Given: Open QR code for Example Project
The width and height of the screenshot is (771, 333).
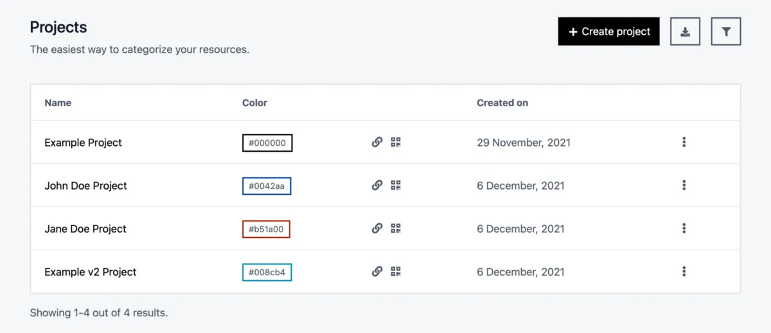Looking at the screenshot, I should (x=396, y=142).
